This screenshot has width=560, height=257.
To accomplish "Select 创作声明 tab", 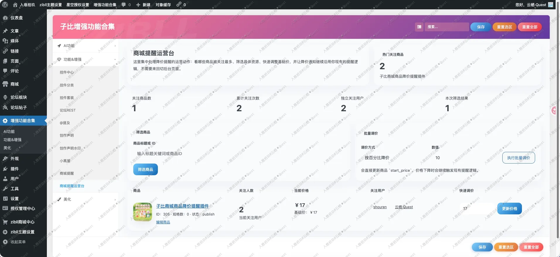I will 86,136.
